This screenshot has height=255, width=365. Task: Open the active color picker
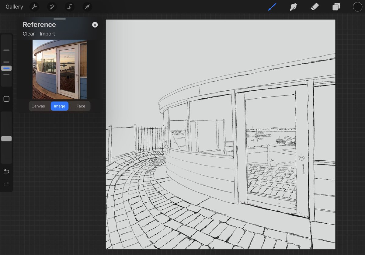click(x=357, y=6)
